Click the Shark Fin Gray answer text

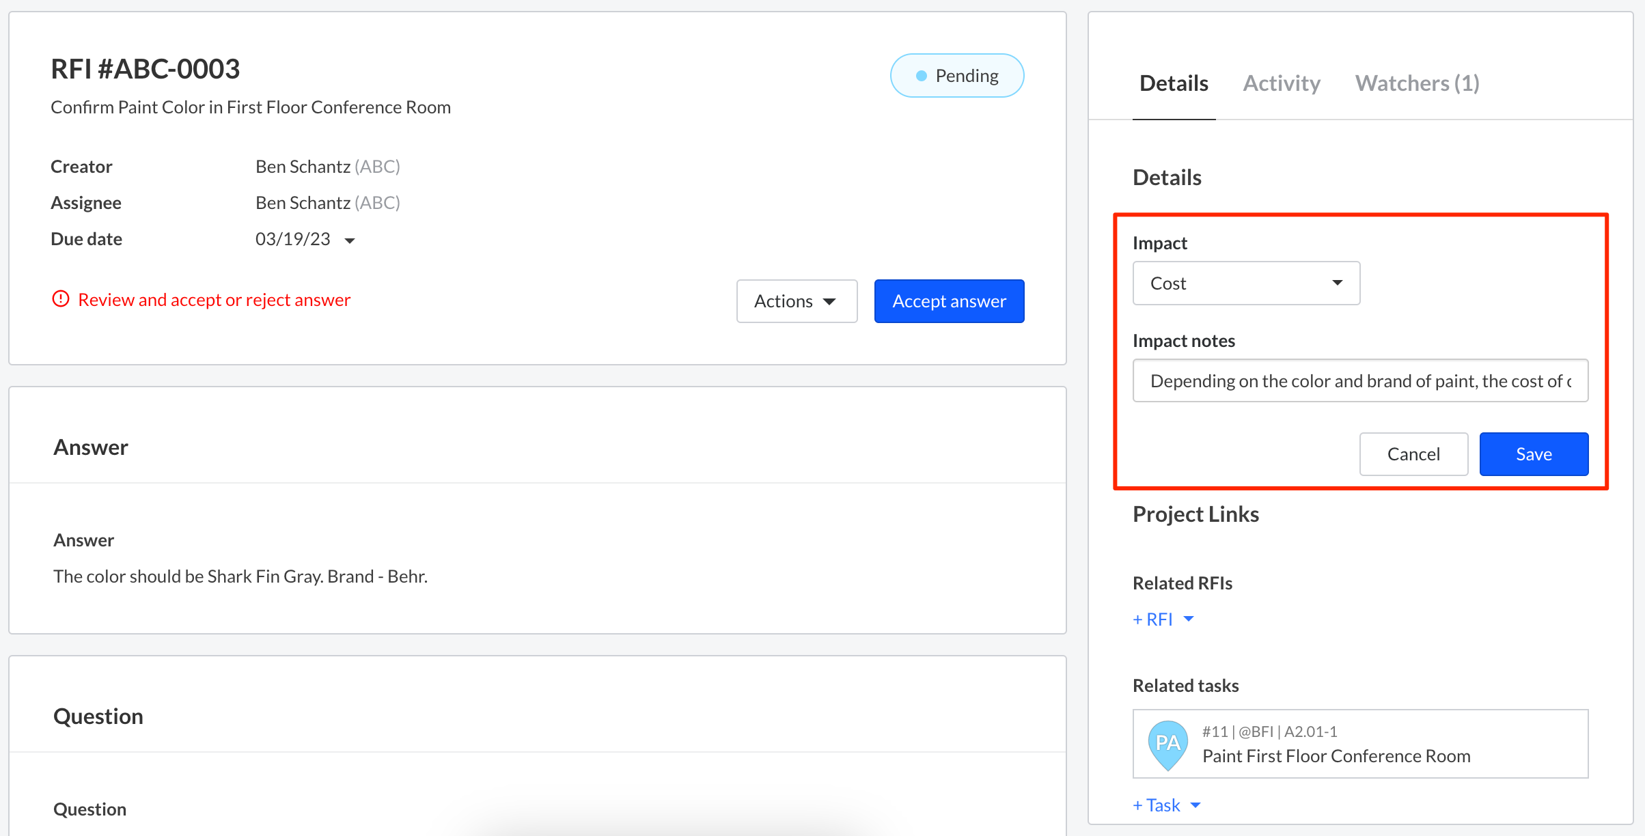(x=240, y=576)
